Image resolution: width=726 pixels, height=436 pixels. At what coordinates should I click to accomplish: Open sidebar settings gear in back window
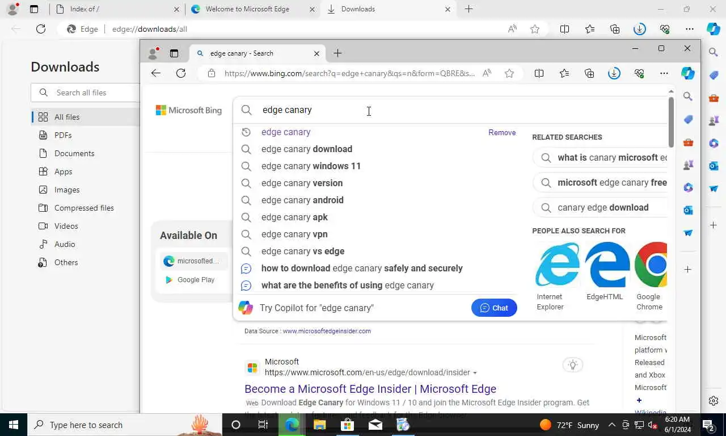point(714,401)
